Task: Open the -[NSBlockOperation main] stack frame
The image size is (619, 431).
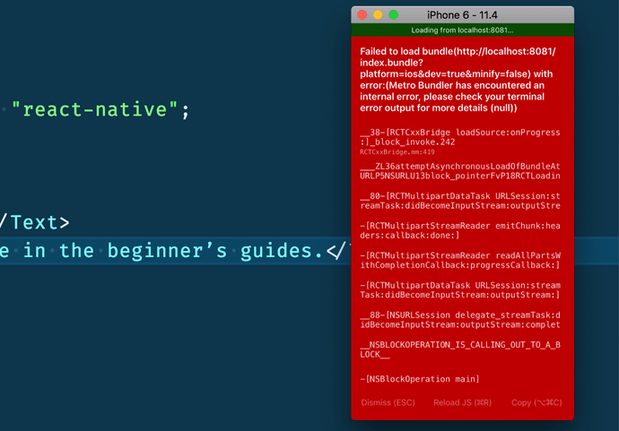Action: pyautogui.click(x=420, y=379)
